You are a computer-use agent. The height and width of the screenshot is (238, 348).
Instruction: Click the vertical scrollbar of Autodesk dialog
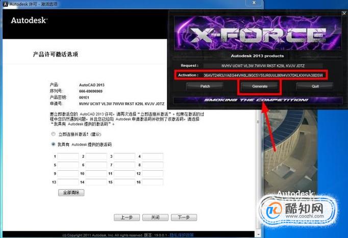click(x=258, y=171)
